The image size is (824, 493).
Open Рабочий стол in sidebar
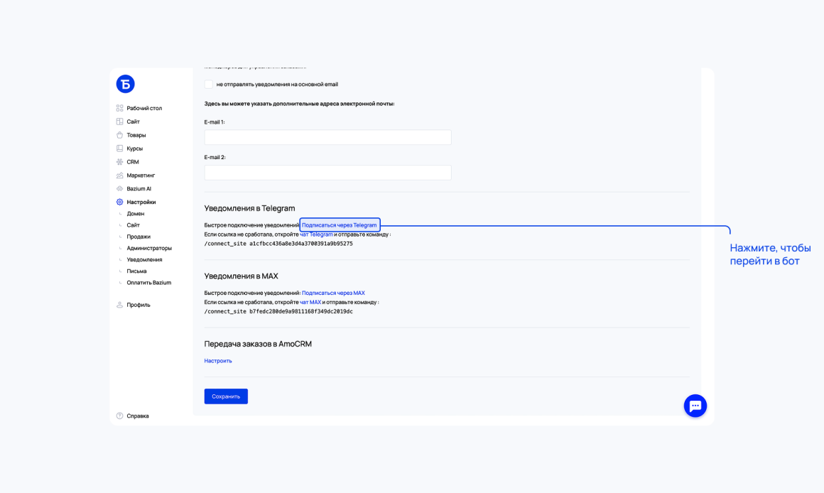[x=144, y=108]
